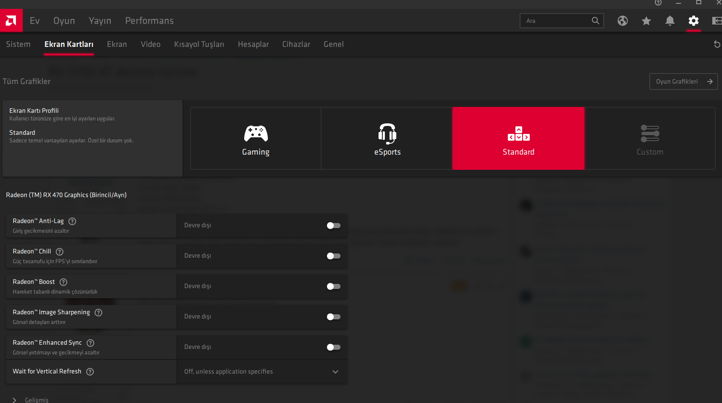Show help for Wait for Vertical Refresh
722x403 pixels.
tap(90, 372)
